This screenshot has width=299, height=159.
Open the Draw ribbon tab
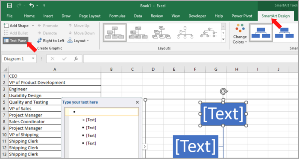[x=66, y=16]
